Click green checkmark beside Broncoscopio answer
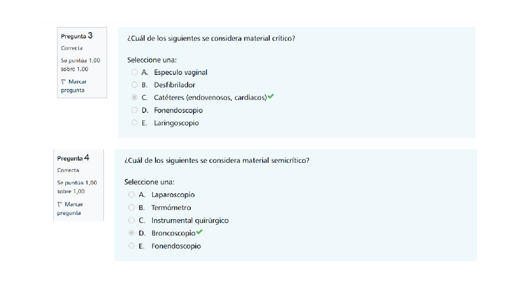 [199, 232]
